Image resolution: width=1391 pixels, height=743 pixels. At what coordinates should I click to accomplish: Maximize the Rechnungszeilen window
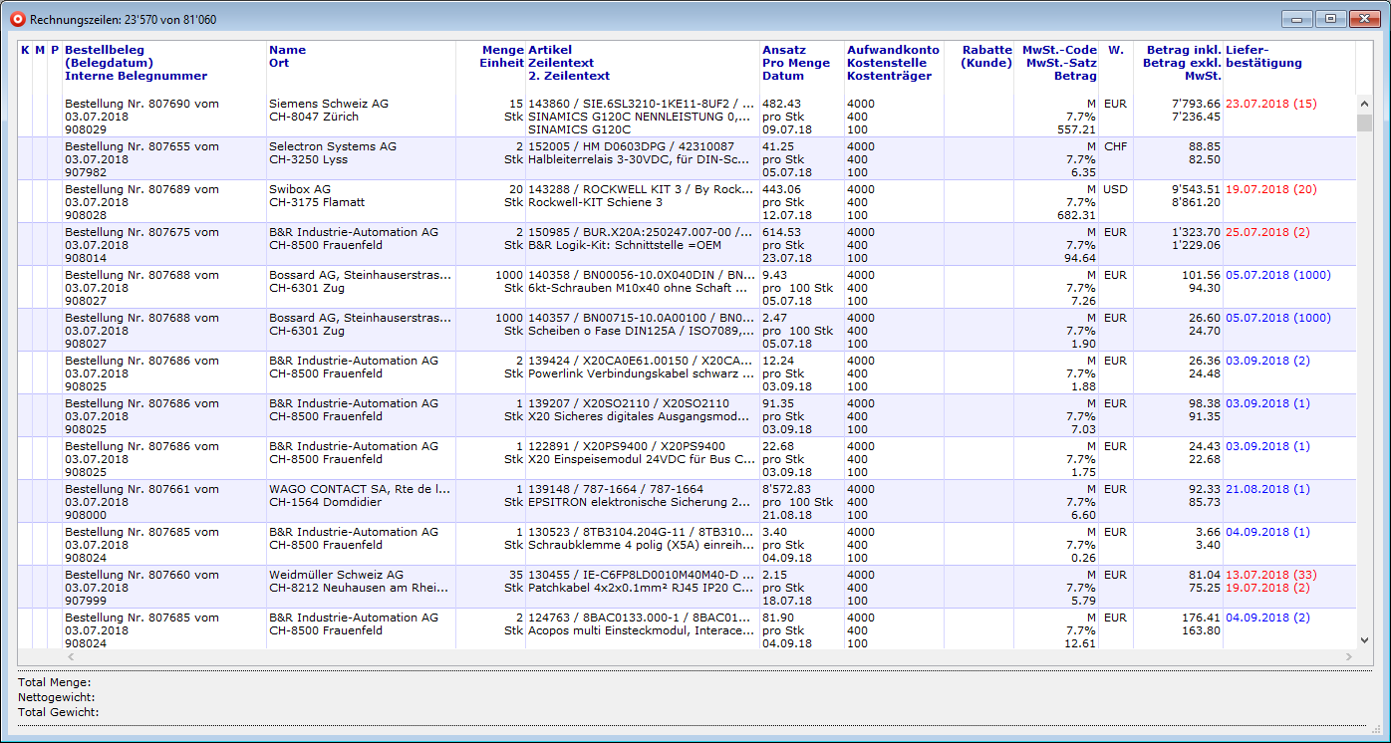coord(1329,19)
